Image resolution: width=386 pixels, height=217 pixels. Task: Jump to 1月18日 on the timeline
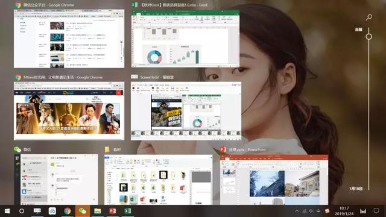point(356,189)
